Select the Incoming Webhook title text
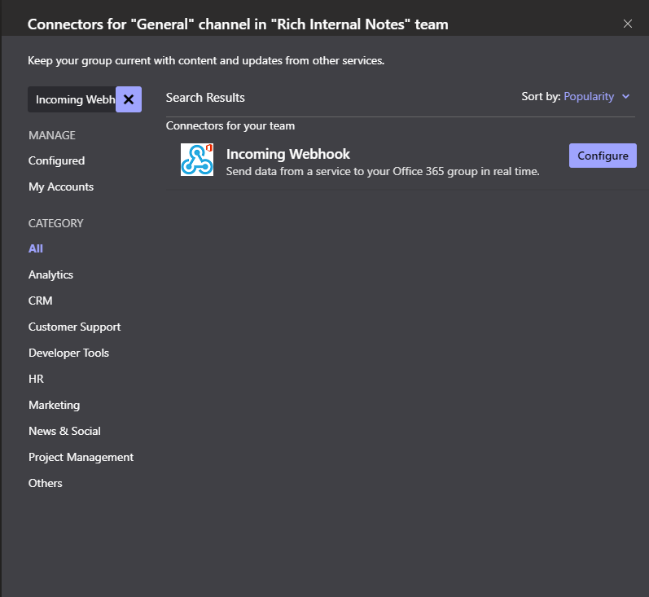The width and height of the screenshot is (649, 597). [x=288, y=154]
